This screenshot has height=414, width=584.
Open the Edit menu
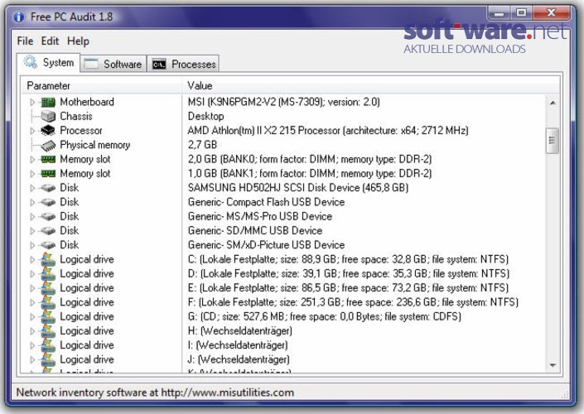click(x=50, y=41)
